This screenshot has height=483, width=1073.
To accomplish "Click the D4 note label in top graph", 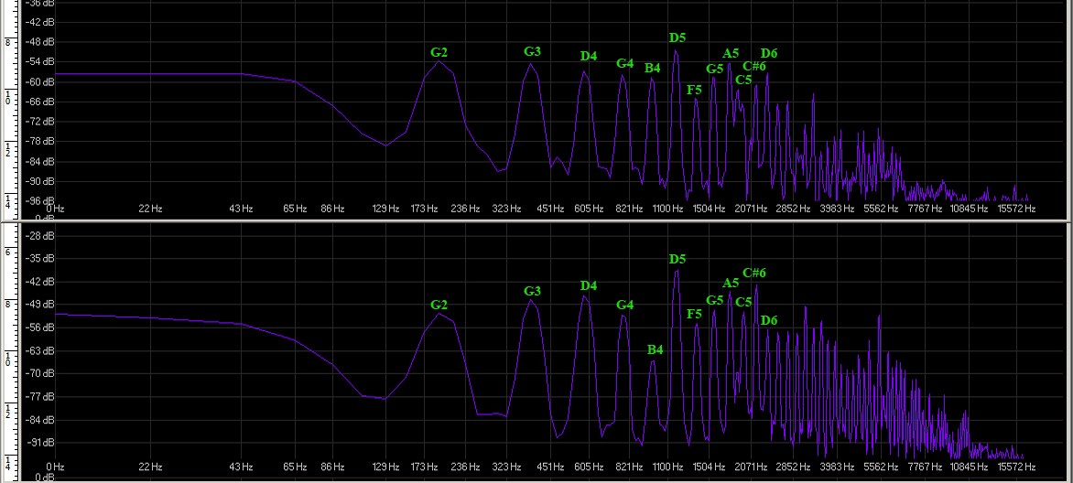I will pos(588,56).
